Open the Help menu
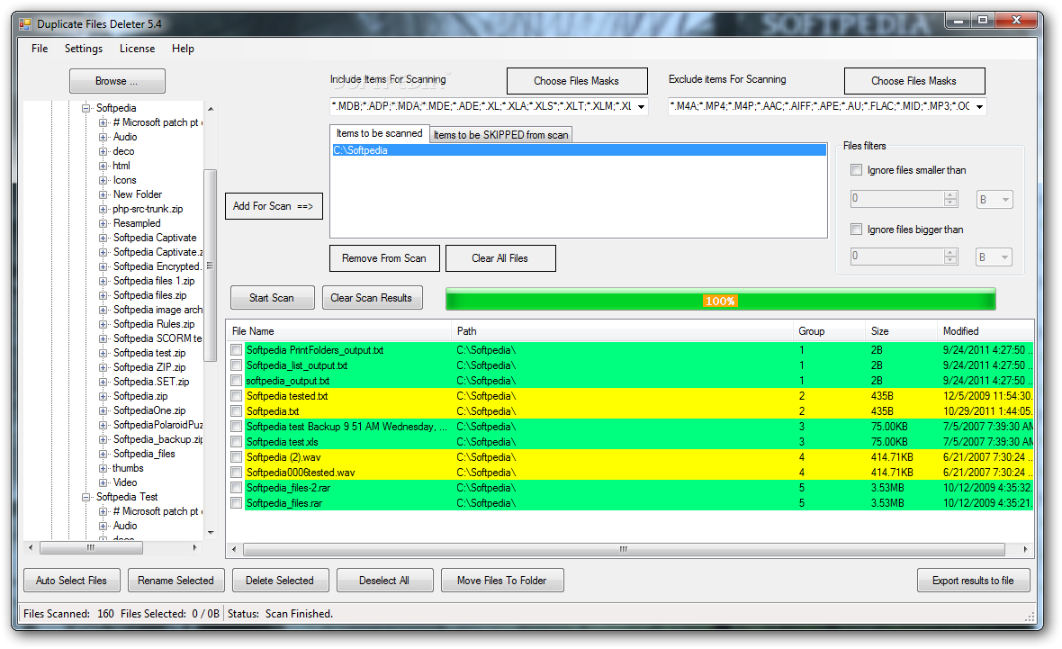 click(x=183, y=49)
